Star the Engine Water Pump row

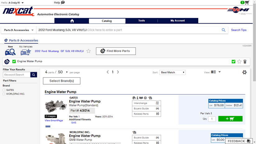pyautogui.click(x=239, y=62)
